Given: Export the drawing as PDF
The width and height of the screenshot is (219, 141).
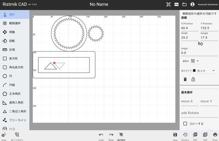Looking at the screenshot, I should [x=195, y=136].
